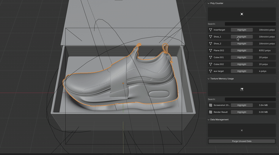Click the Purge Unused Data button
Viewport: 279px width, 155px height.
click(x=242, y=141)
